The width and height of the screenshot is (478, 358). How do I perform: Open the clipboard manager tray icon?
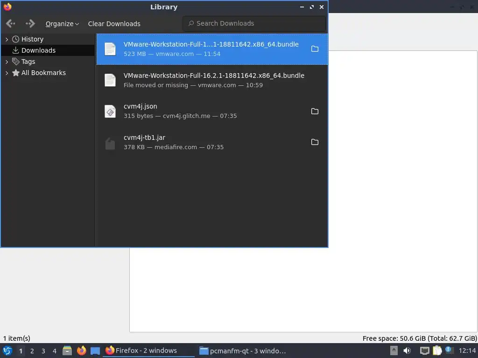(437, 351)
